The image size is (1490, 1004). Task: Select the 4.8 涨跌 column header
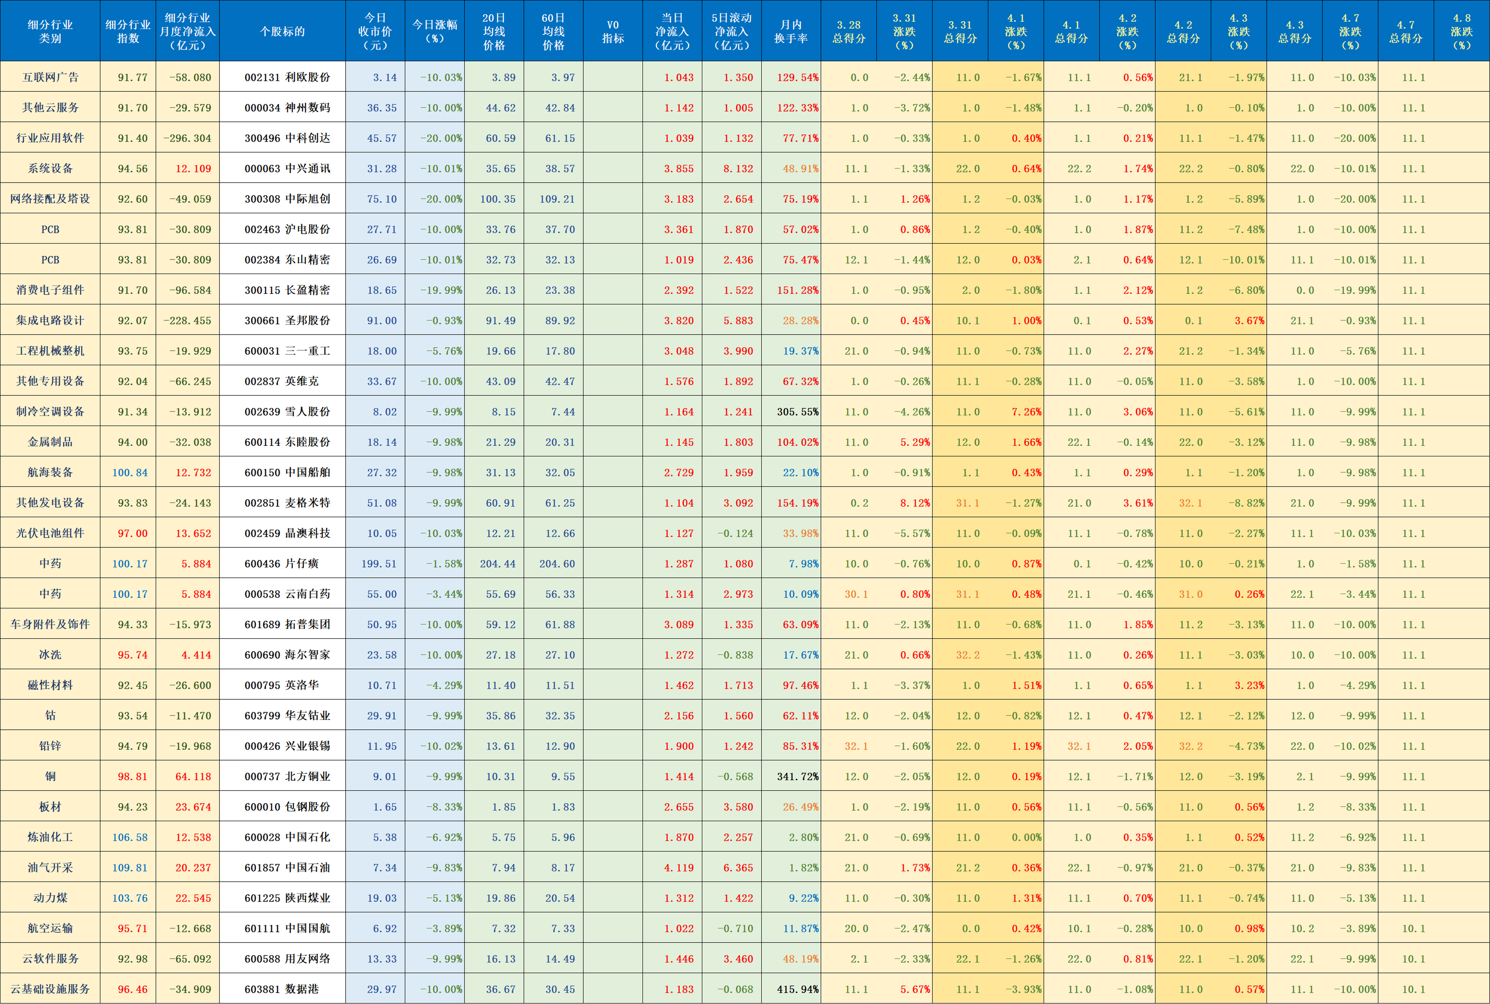point(1462,31)
